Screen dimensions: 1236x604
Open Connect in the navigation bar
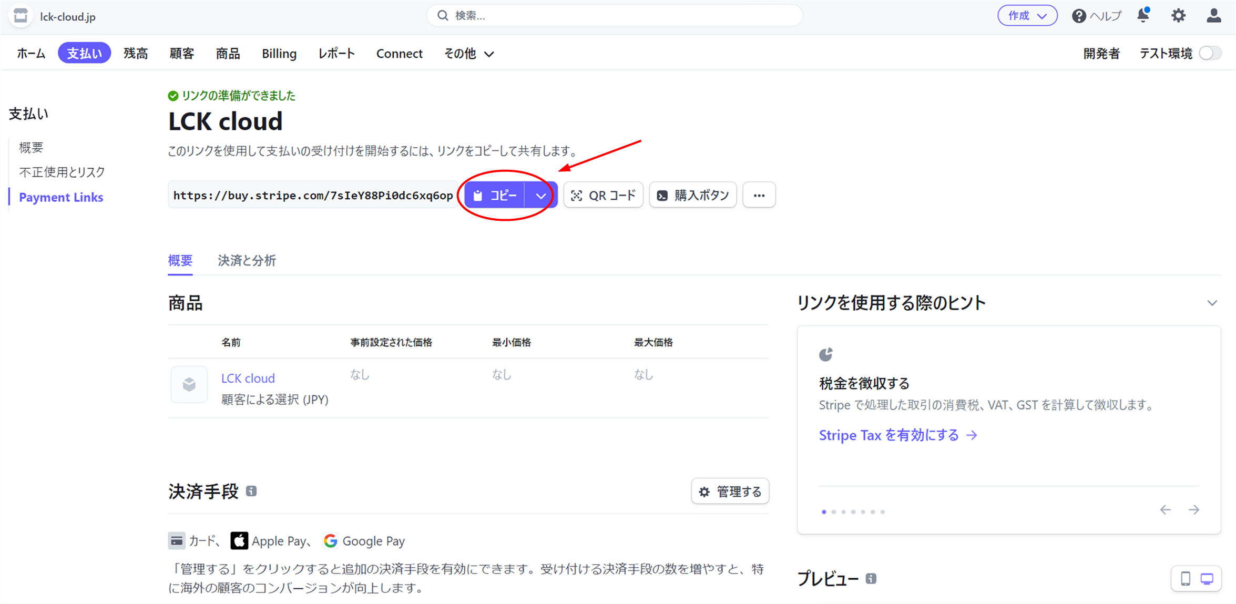pos(399,53)
